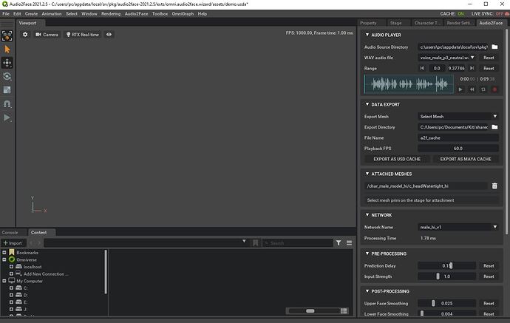Open the RTX Real-time renderer menu
This screenshot has height=323, width=510.
(83, 35)
